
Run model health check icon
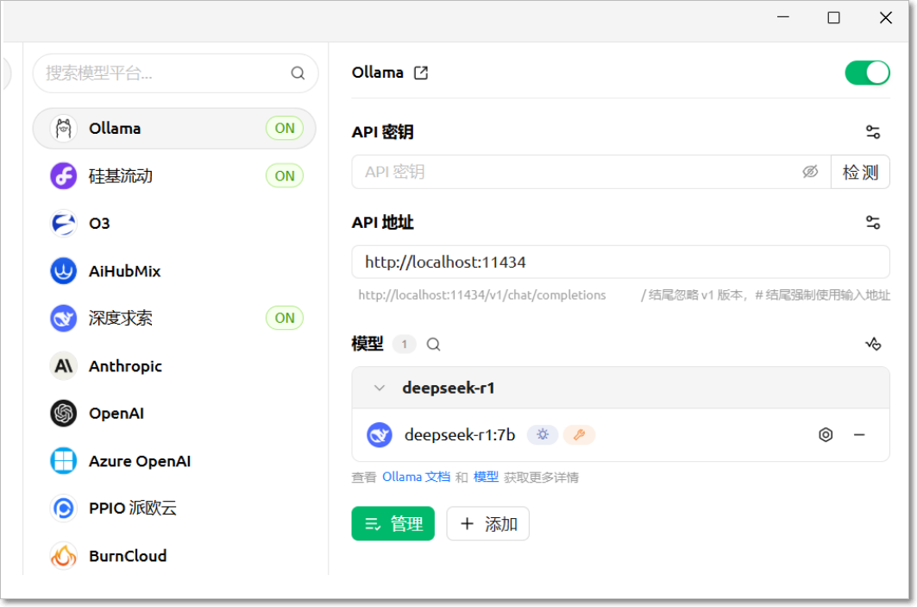tap(872, 344)
